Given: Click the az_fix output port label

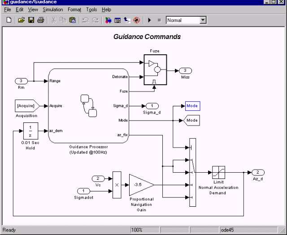Looking at the screenshot, I should tap(122, 135).
